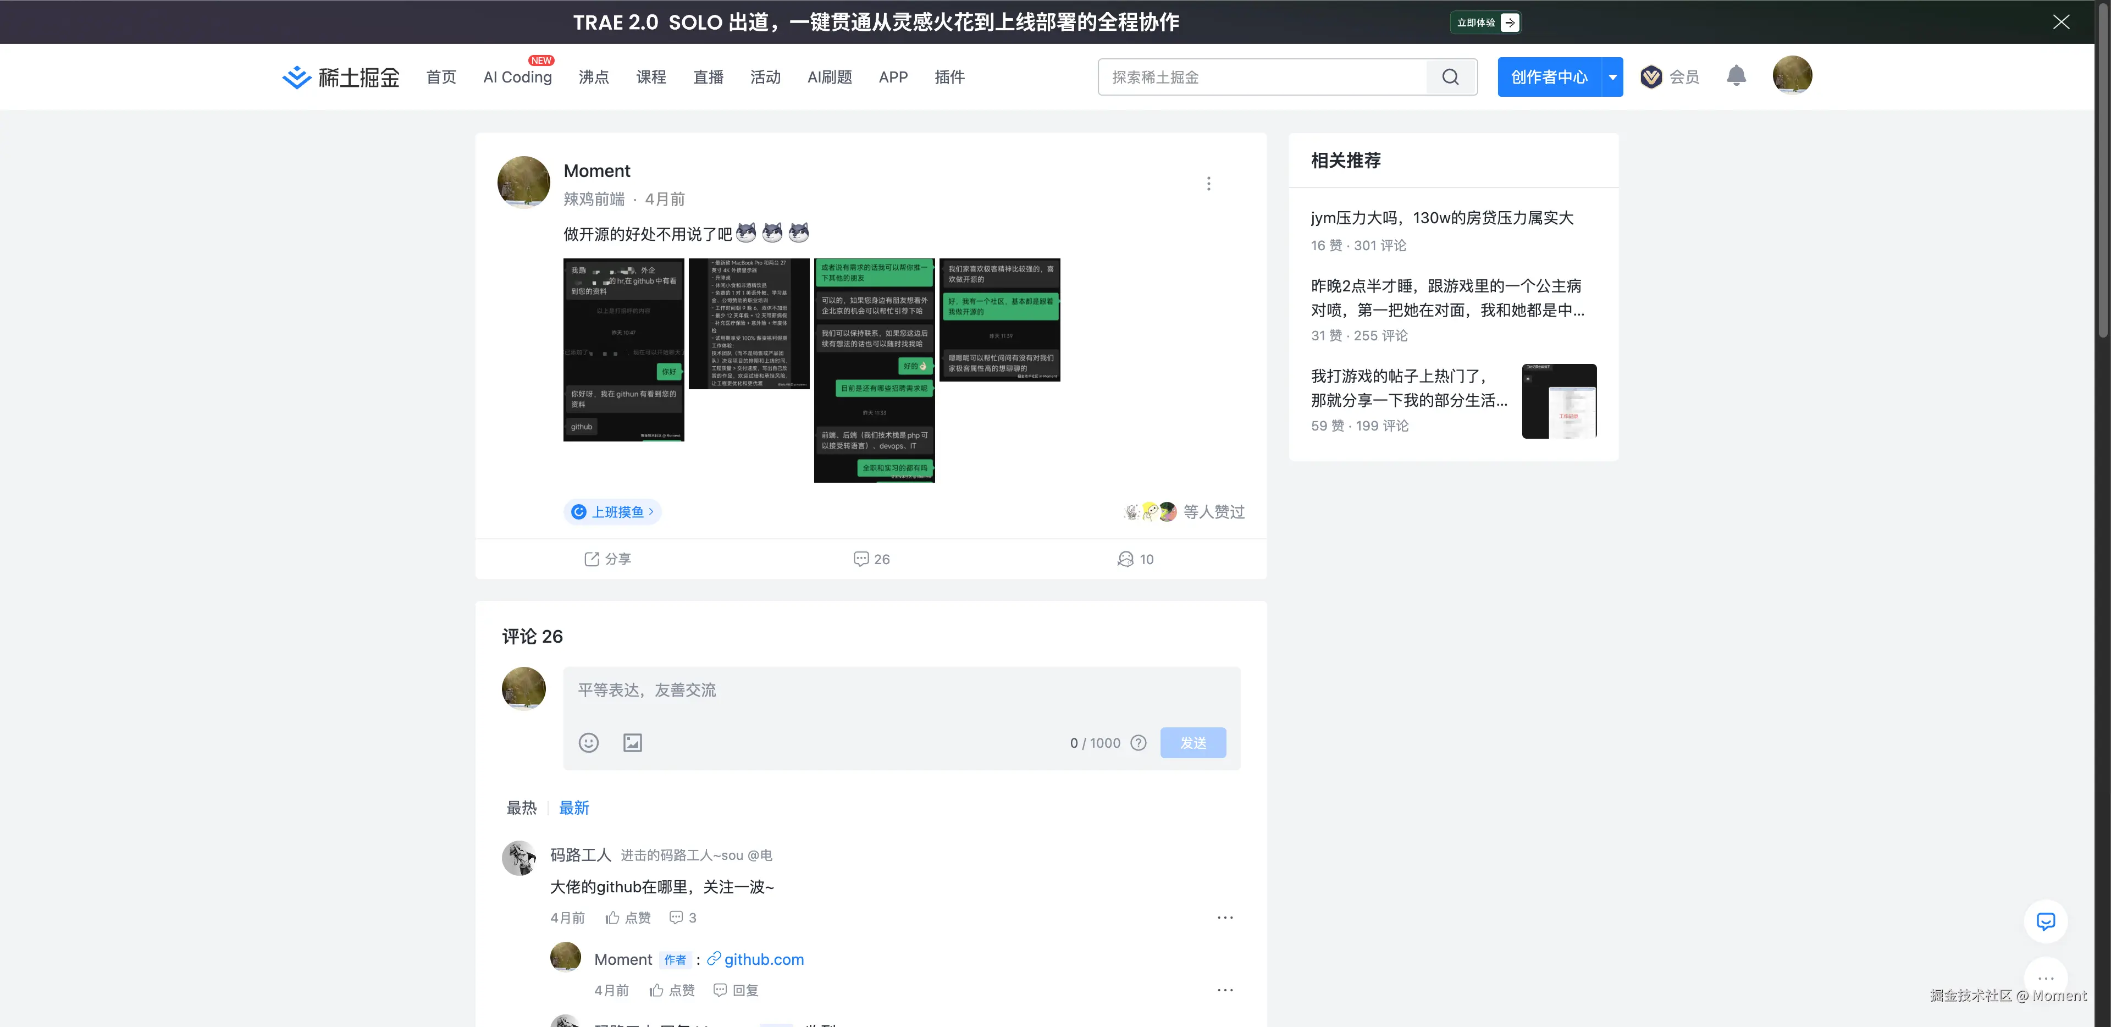2111x1027 pixels.
Task: Open the notification bell
Action: point(1736,76)
